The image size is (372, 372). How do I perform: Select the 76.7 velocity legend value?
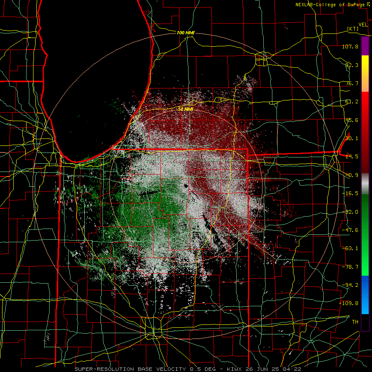pyautogui.click(x=352, y=83)
